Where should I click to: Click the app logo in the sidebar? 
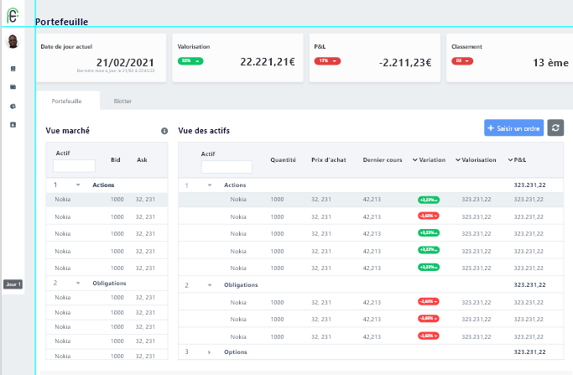13,15
